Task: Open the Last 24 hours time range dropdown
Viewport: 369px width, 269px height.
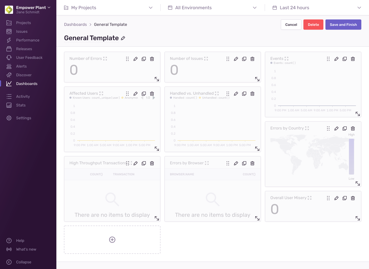Action: (x=316, y=8)
